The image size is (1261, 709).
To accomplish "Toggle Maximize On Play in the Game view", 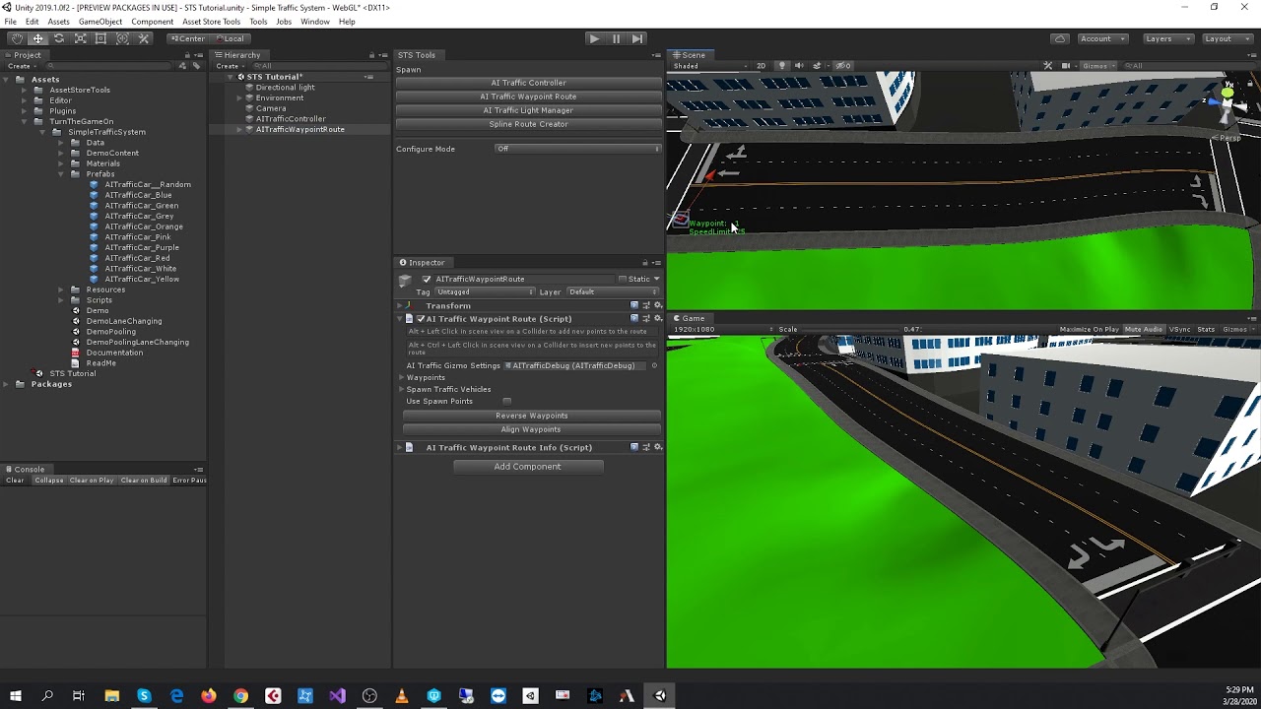I will pyautogui.click(x=1089, y=330).
